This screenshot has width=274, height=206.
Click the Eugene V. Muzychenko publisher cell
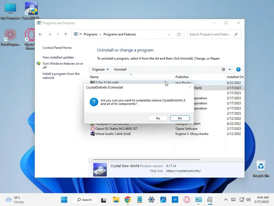click(x=192, y=134)
